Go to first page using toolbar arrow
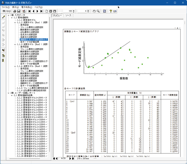Image resolution: width=187 pixels, height=164 pixels. [30, 11]
